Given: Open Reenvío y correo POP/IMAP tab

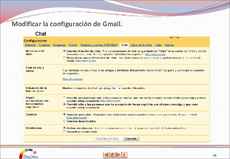Looking at the screenshot, I should click(99, 45).
